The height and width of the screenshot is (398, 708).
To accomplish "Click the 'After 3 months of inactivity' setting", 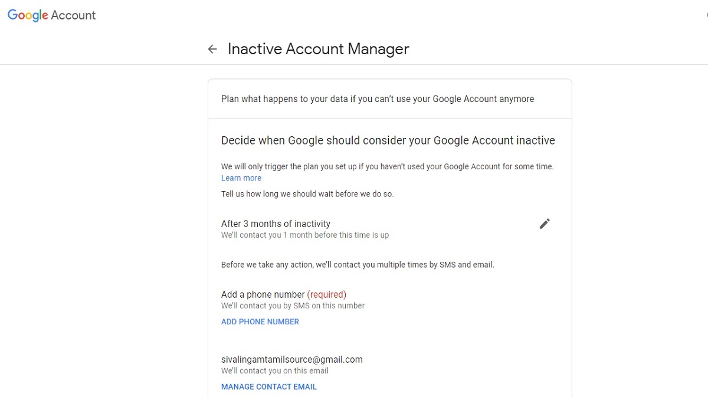I will coord(276,223).
